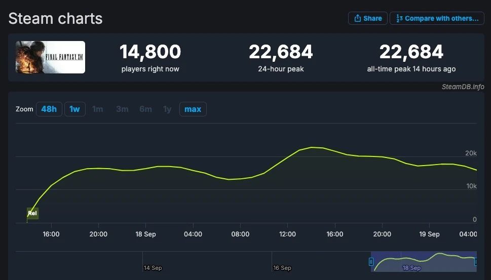Select the 1m zoom range
Viewport: 491px width, 280px height.
pos(97,109)
